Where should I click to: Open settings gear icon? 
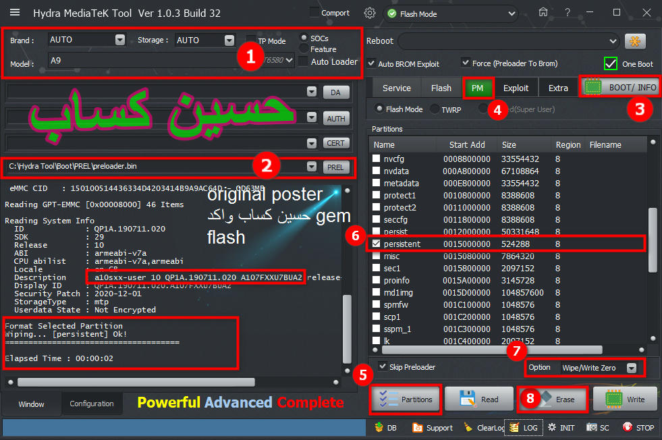(369, 13)
